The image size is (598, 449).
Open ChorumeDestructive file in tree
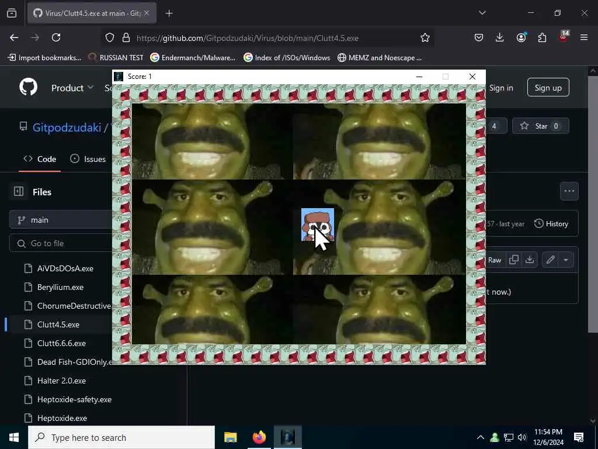(74, 306)
